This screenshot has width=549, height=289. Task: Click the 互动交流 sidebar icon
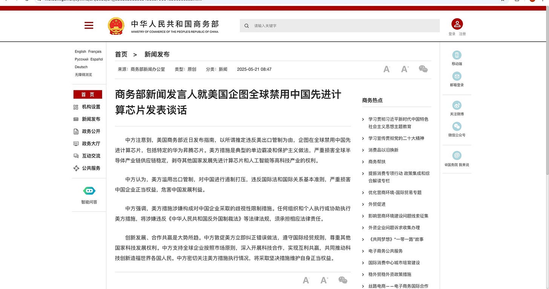[76, 156]
